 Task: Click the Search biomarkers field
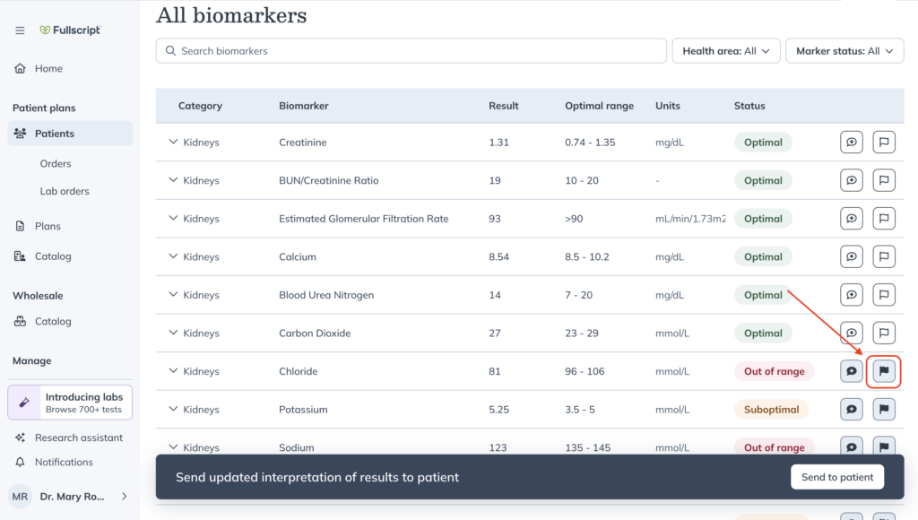pos(411,51)
